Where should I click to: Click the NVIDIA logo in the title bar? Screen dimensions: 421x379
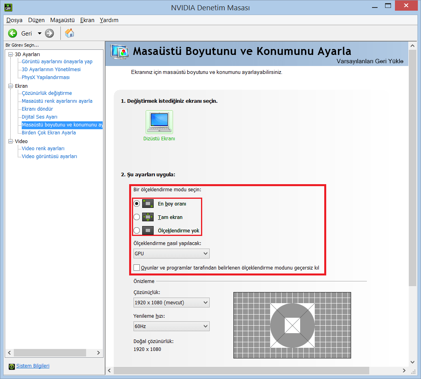(x=8, y=7)
